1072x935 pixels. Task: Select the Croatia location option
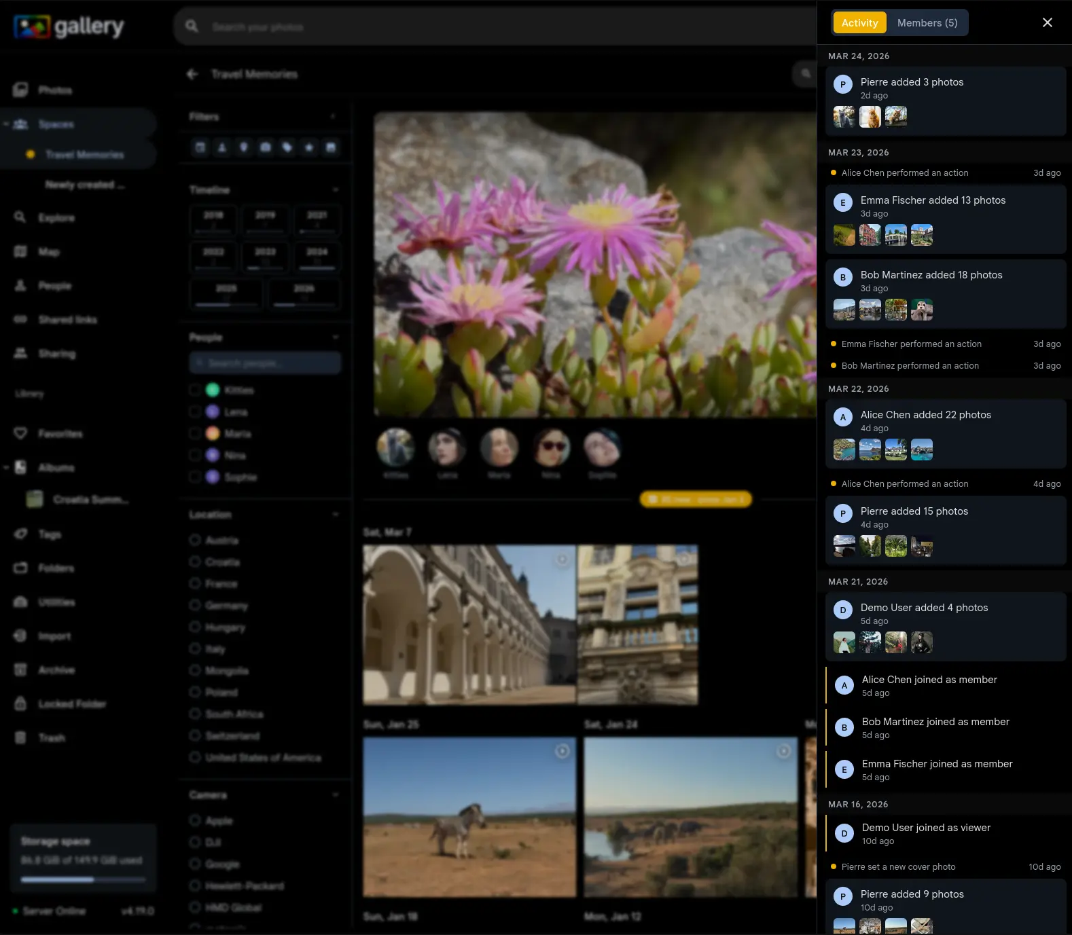[x=195, y=562]
